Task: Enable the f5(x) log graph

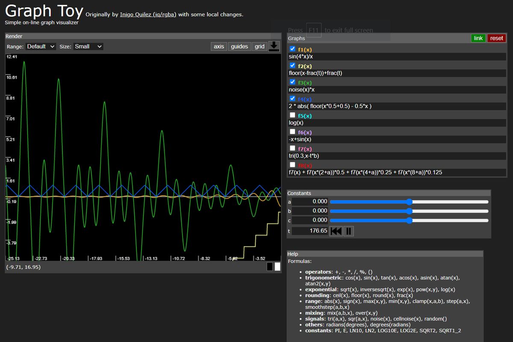Action: [x=293, y=115]
